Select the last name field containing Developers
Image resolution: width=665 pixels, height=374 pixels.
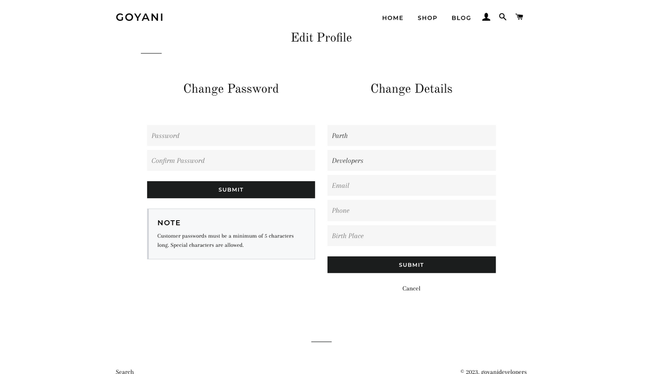coord(411,161)
